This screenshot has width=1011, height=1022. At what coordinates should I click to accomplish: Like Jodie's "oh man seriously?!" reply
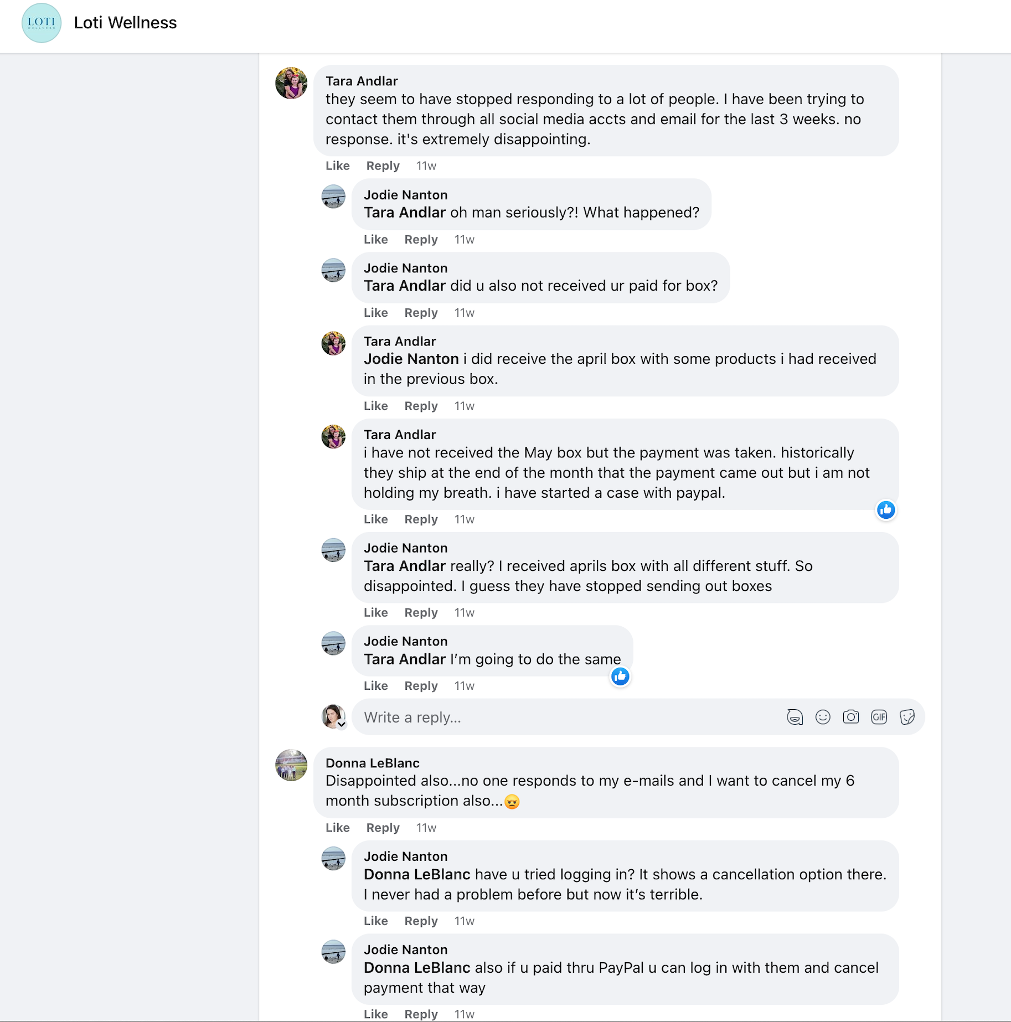[375, 239]
